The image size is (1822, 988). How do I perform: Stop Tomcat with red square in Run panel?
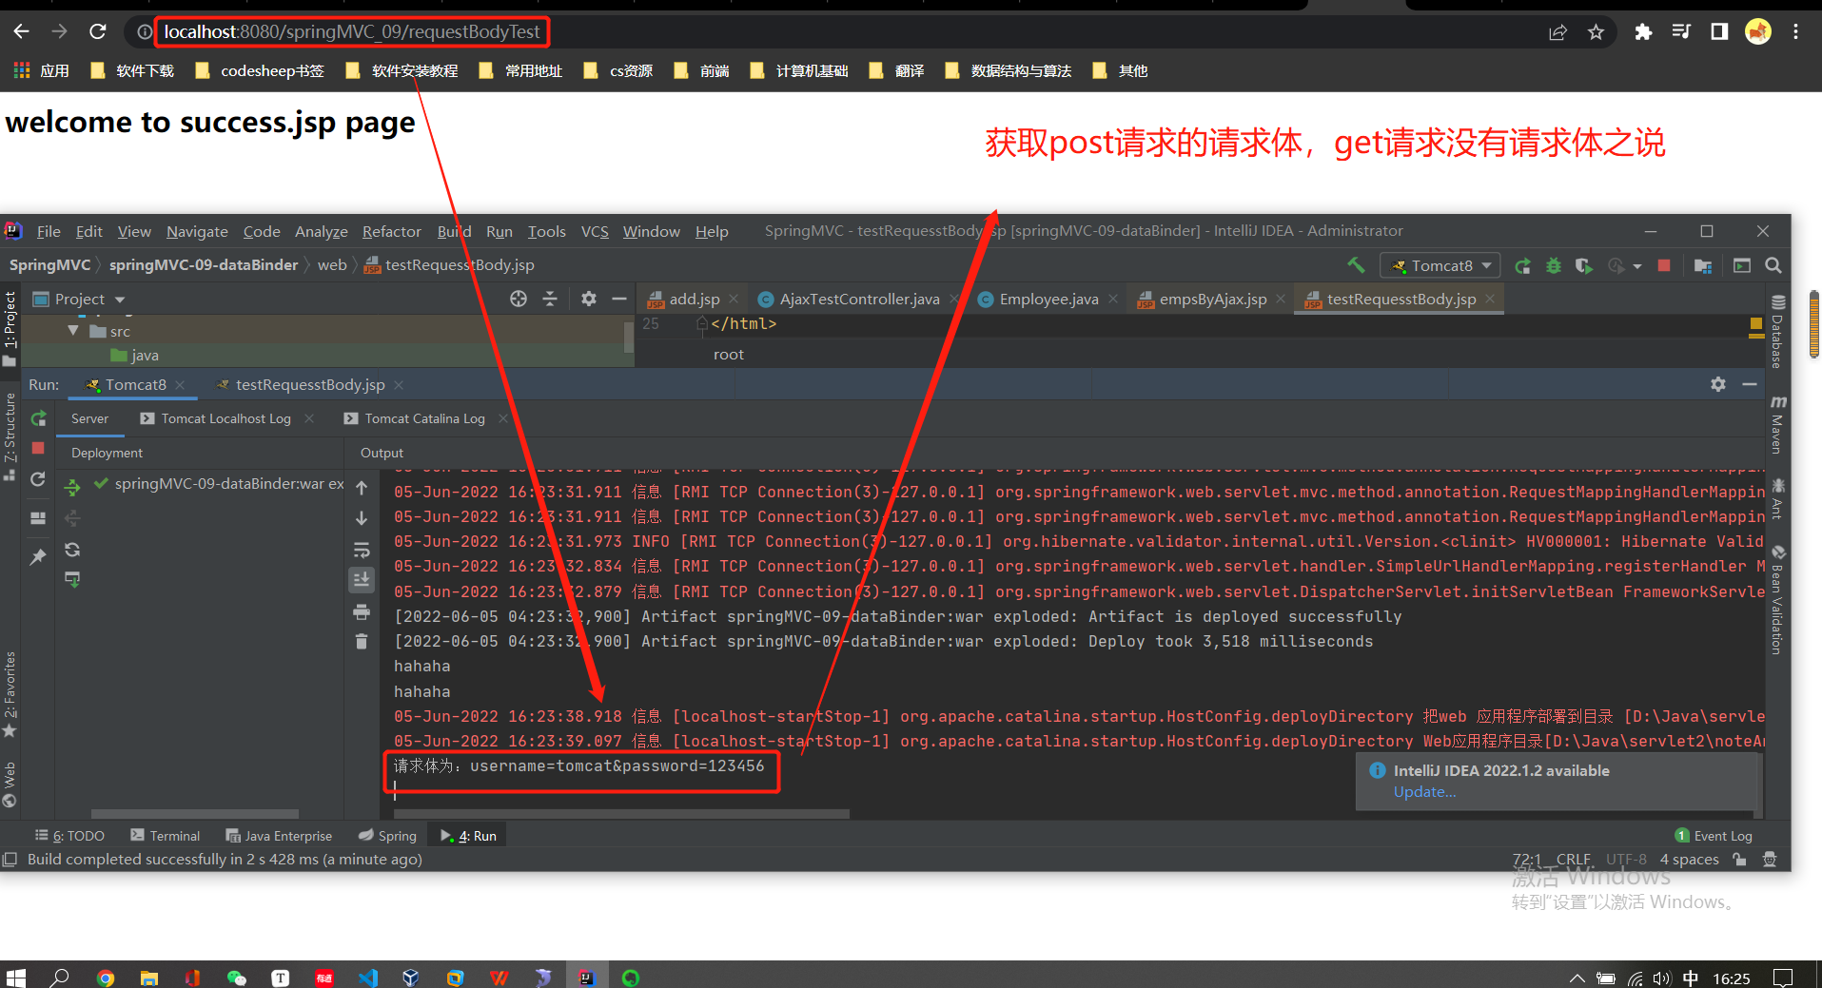(x=38, y=448)
